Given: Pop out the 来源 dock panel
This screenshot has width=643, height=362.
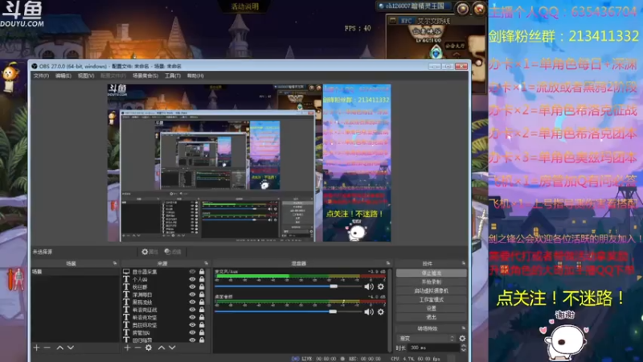Looking at the screenshot, I should point(207,263).
